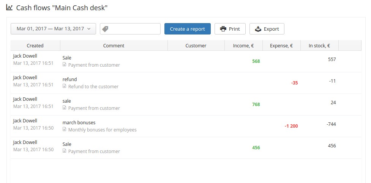371x183 pixels.
Task: Click the chevron arrow on date range picker
Action: 89,29
